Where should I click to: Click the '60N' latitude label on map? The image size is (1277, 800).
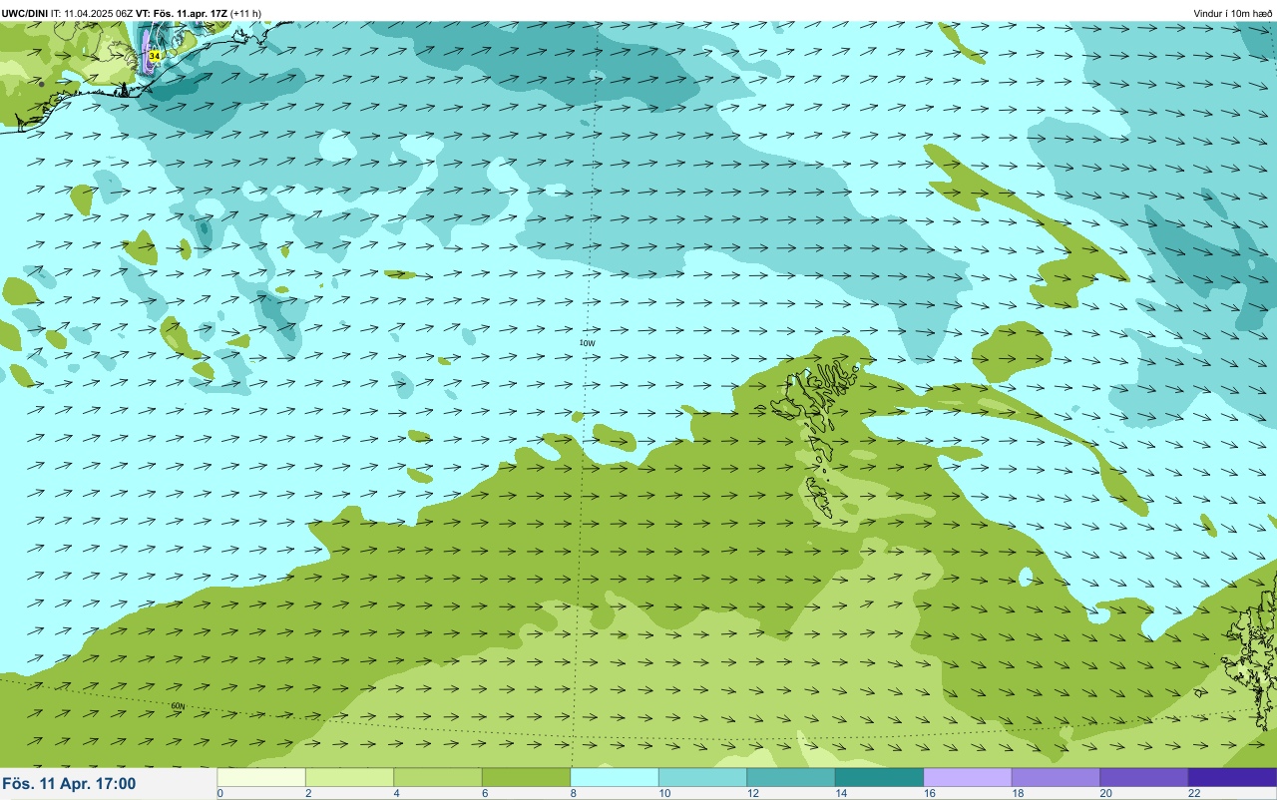pyautogui.click(x=178, y=706)
